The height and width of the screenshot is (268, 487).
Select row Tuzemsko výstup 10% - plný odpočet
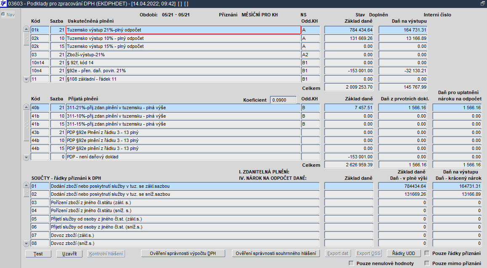[x=183, y=38]
